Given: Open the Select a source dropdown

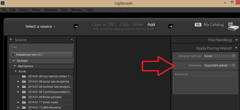Looking at the screenshot, I should [x=40, y=26].
